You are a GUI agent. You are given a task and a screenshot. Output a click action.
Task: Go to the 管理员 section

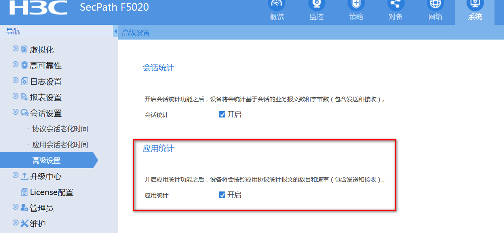pyautogui.click(x=42, y=208)
